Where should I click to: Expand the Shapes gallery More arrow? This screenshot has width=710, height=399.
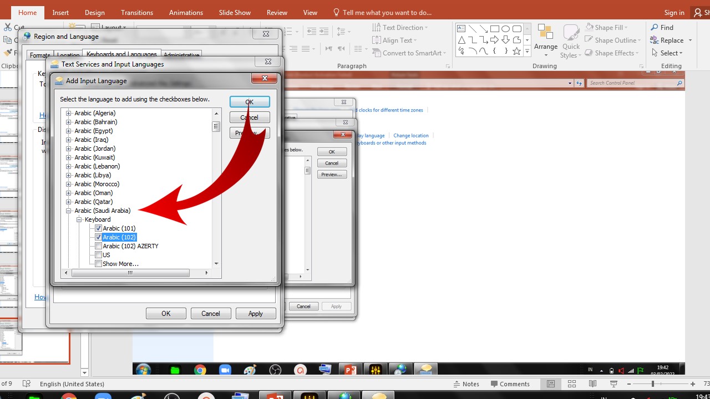(x=527, y=51)
